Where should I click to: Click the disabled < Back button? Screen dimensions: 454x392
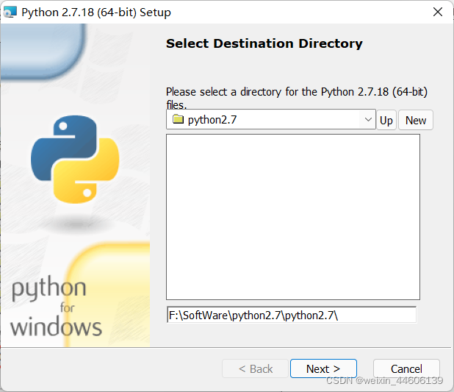(x=255, y=368)
